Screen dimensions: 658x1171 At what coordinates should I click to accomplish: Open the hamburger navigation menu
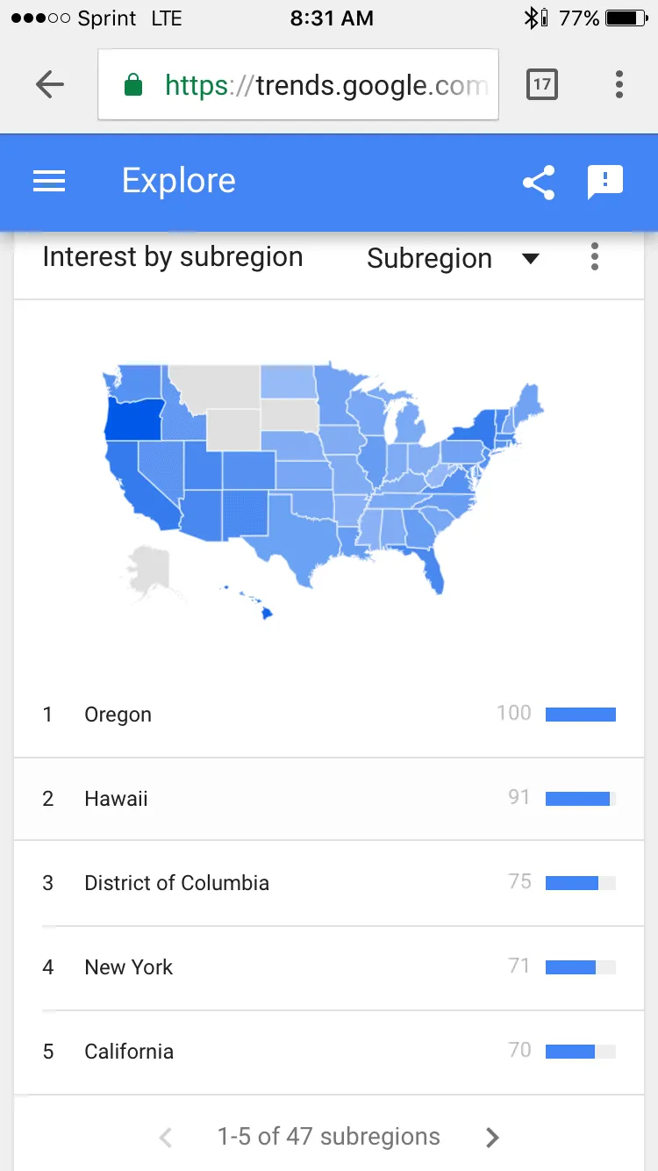(49, 181)
